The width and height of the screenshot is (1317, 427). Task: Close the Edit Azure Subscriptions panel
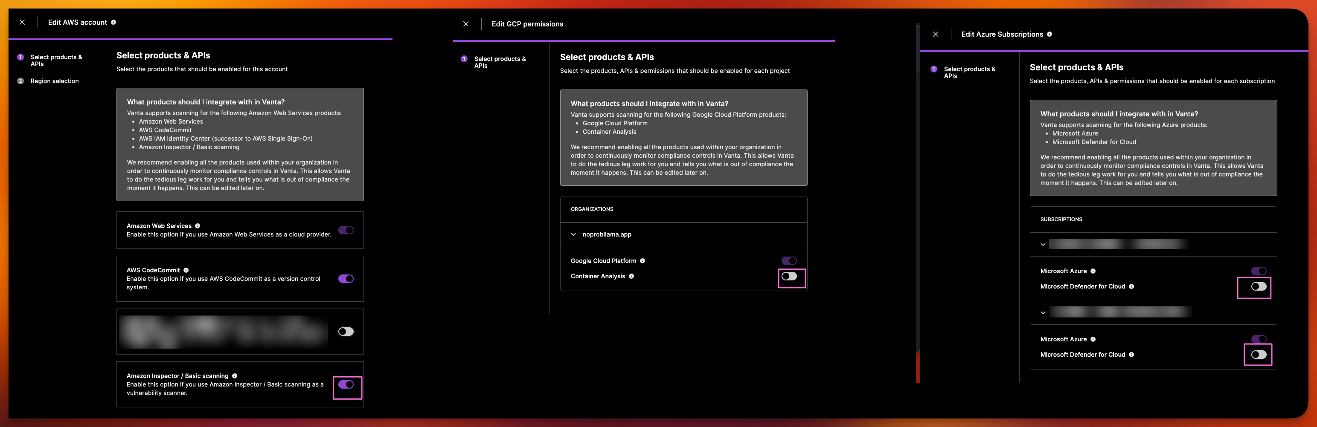click(935, 34)
